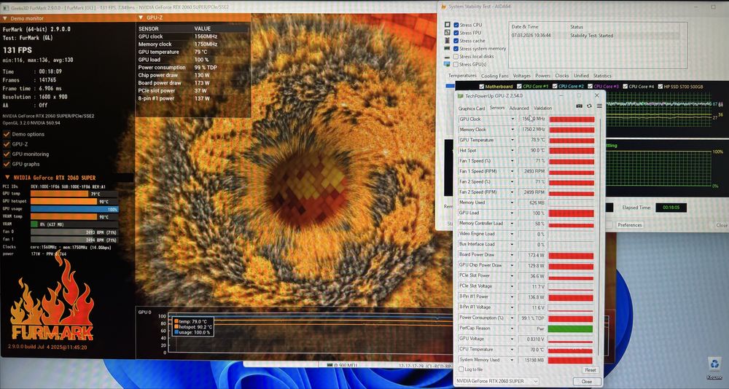729x389 pixels.
Task: Click the CPU chip icon beside Stress CPU
Action: [448, 25]
